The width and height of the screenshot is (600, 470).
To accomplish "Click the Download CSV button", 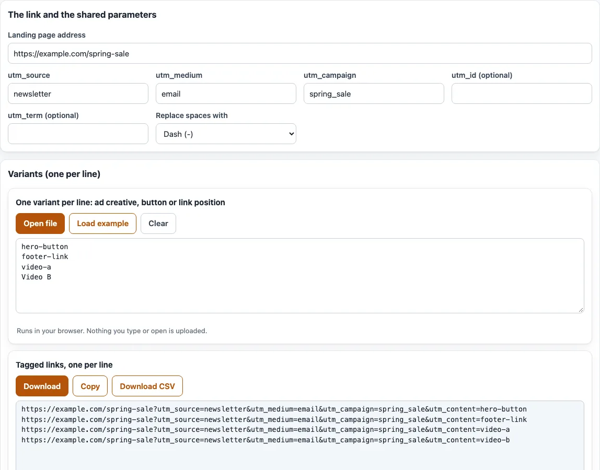I will click(x=147, y=386).
